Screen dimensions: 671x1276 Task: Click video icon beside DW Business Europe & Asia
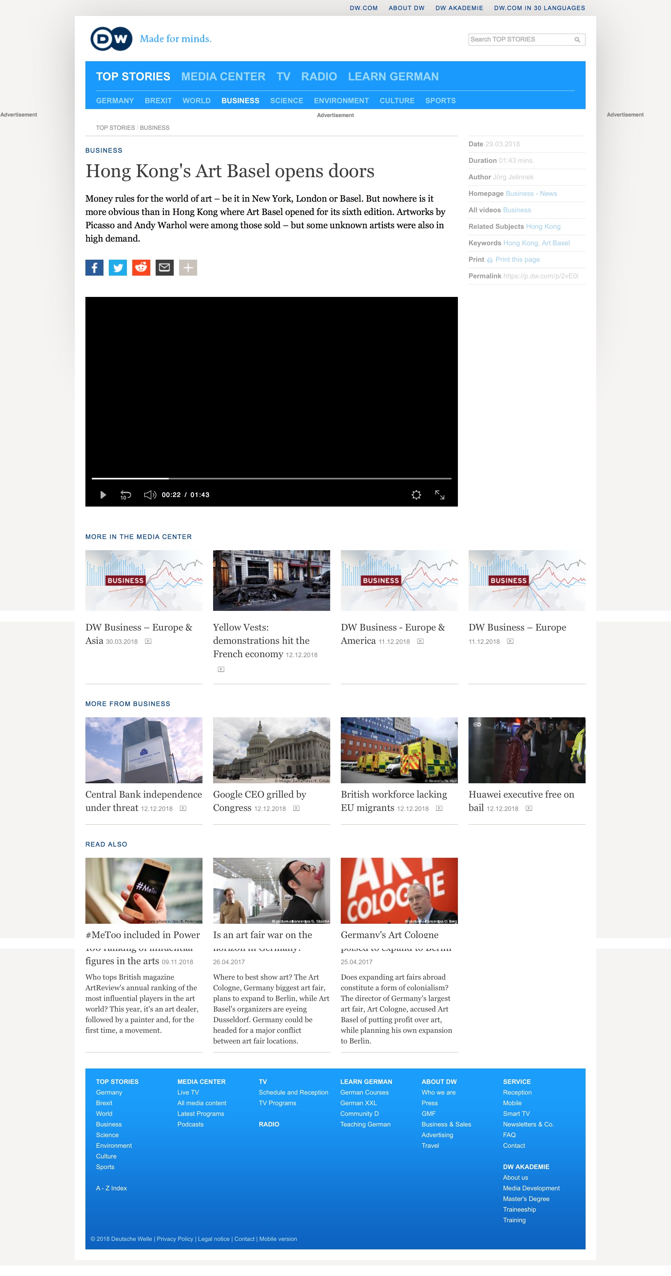pos(148,641)
